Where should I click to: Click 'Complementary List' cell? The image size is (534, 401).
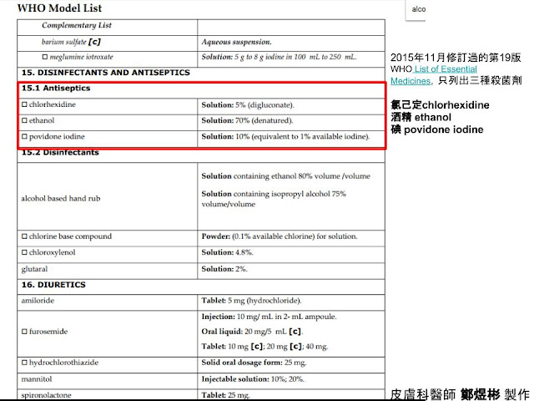(x=107, y=28)
